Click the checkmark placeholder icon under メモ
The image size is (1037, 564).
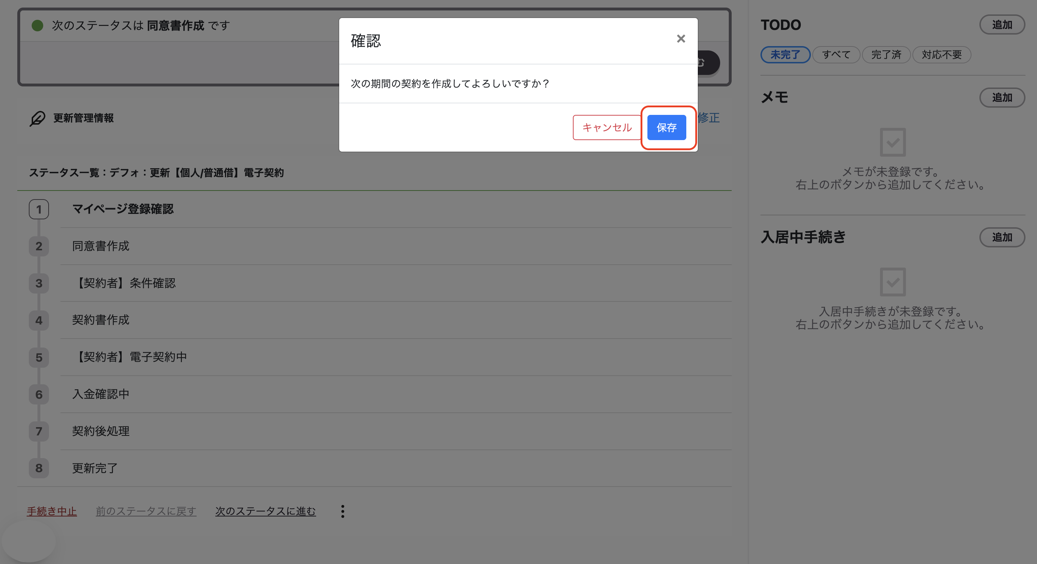[893, 142]
